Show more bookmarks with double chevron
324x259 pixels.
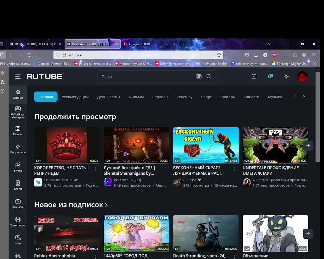pyautogui.click(x=315, y=64)
